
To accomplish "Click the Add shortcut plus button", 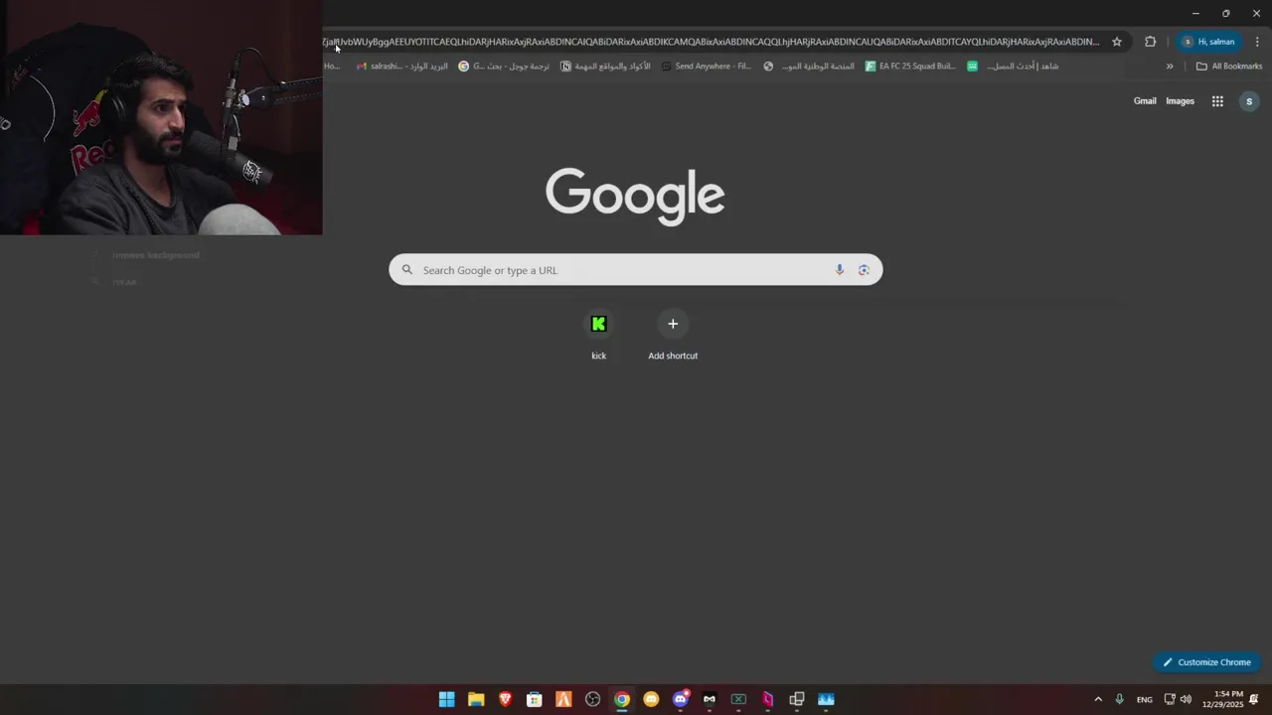I will click(x=673, y=324).
